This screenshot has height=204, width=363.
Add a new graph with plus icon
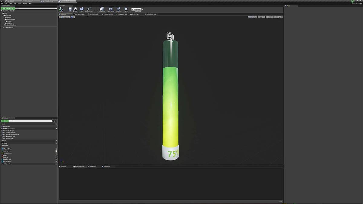56,124
